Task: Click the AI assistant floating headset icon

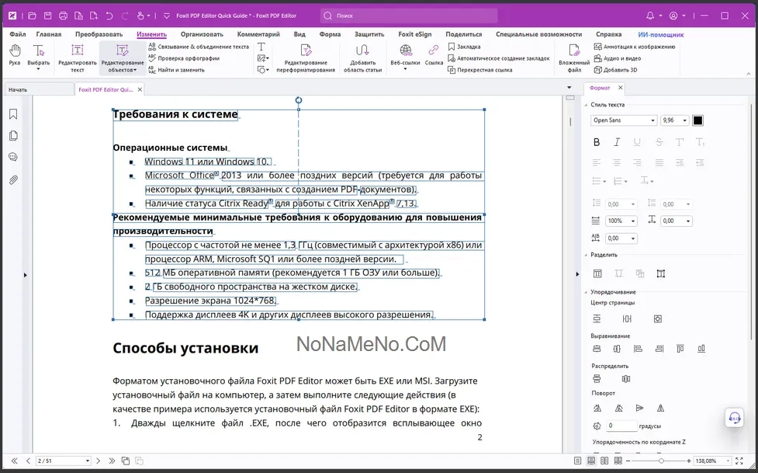Action: (x=734, y=418)
